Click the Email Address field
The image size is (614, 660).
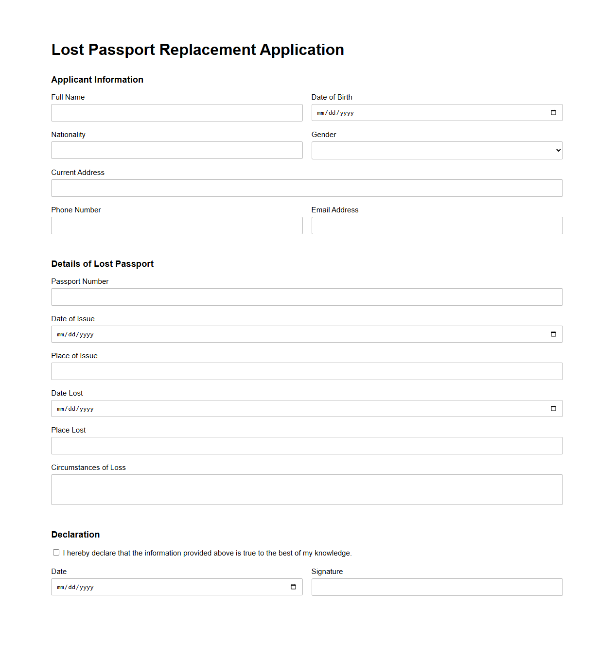(x=437, y=225)
